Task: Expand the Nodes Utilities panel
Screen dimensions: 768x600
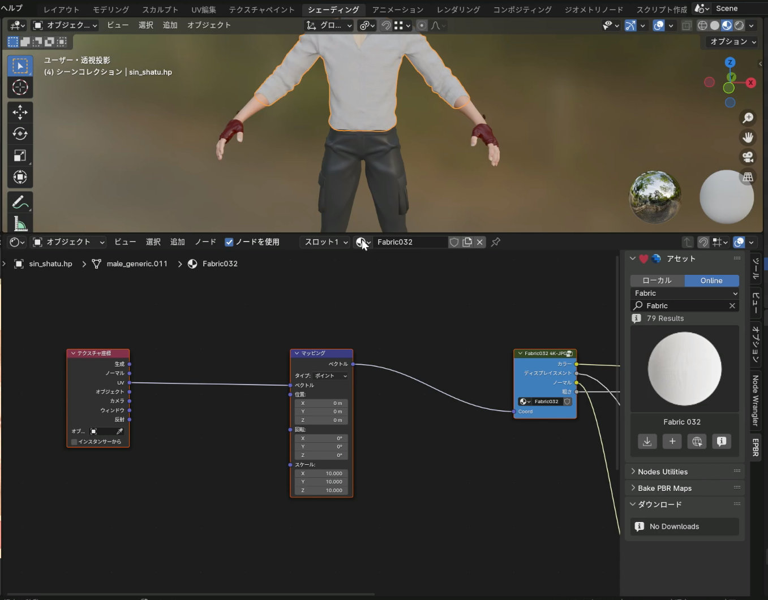Action: coord(662,472)
